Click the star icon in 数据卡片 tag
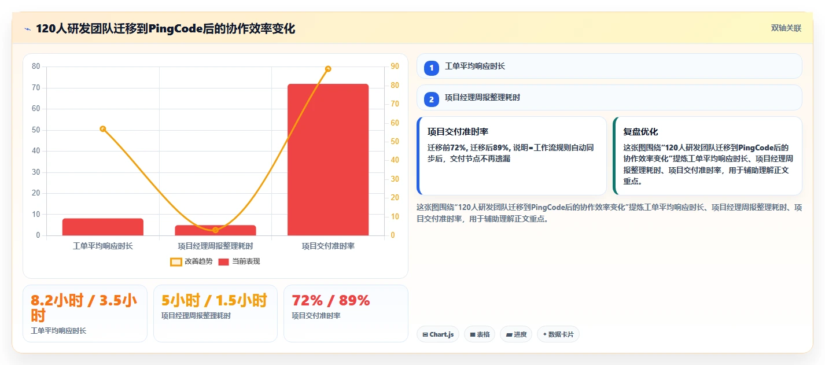Screen dimensions: 825x365 [544, 334]
